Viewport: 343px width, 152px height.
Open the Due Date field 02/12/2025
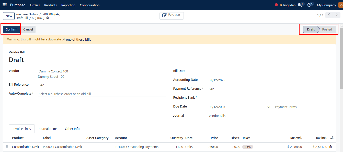click(236, 107)
